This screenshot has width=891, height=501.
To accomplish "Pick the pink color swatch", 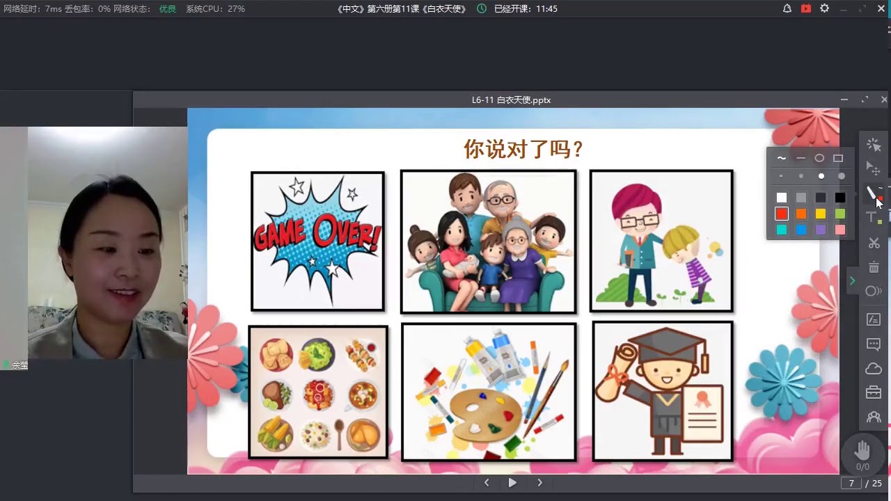I will 840,230.
